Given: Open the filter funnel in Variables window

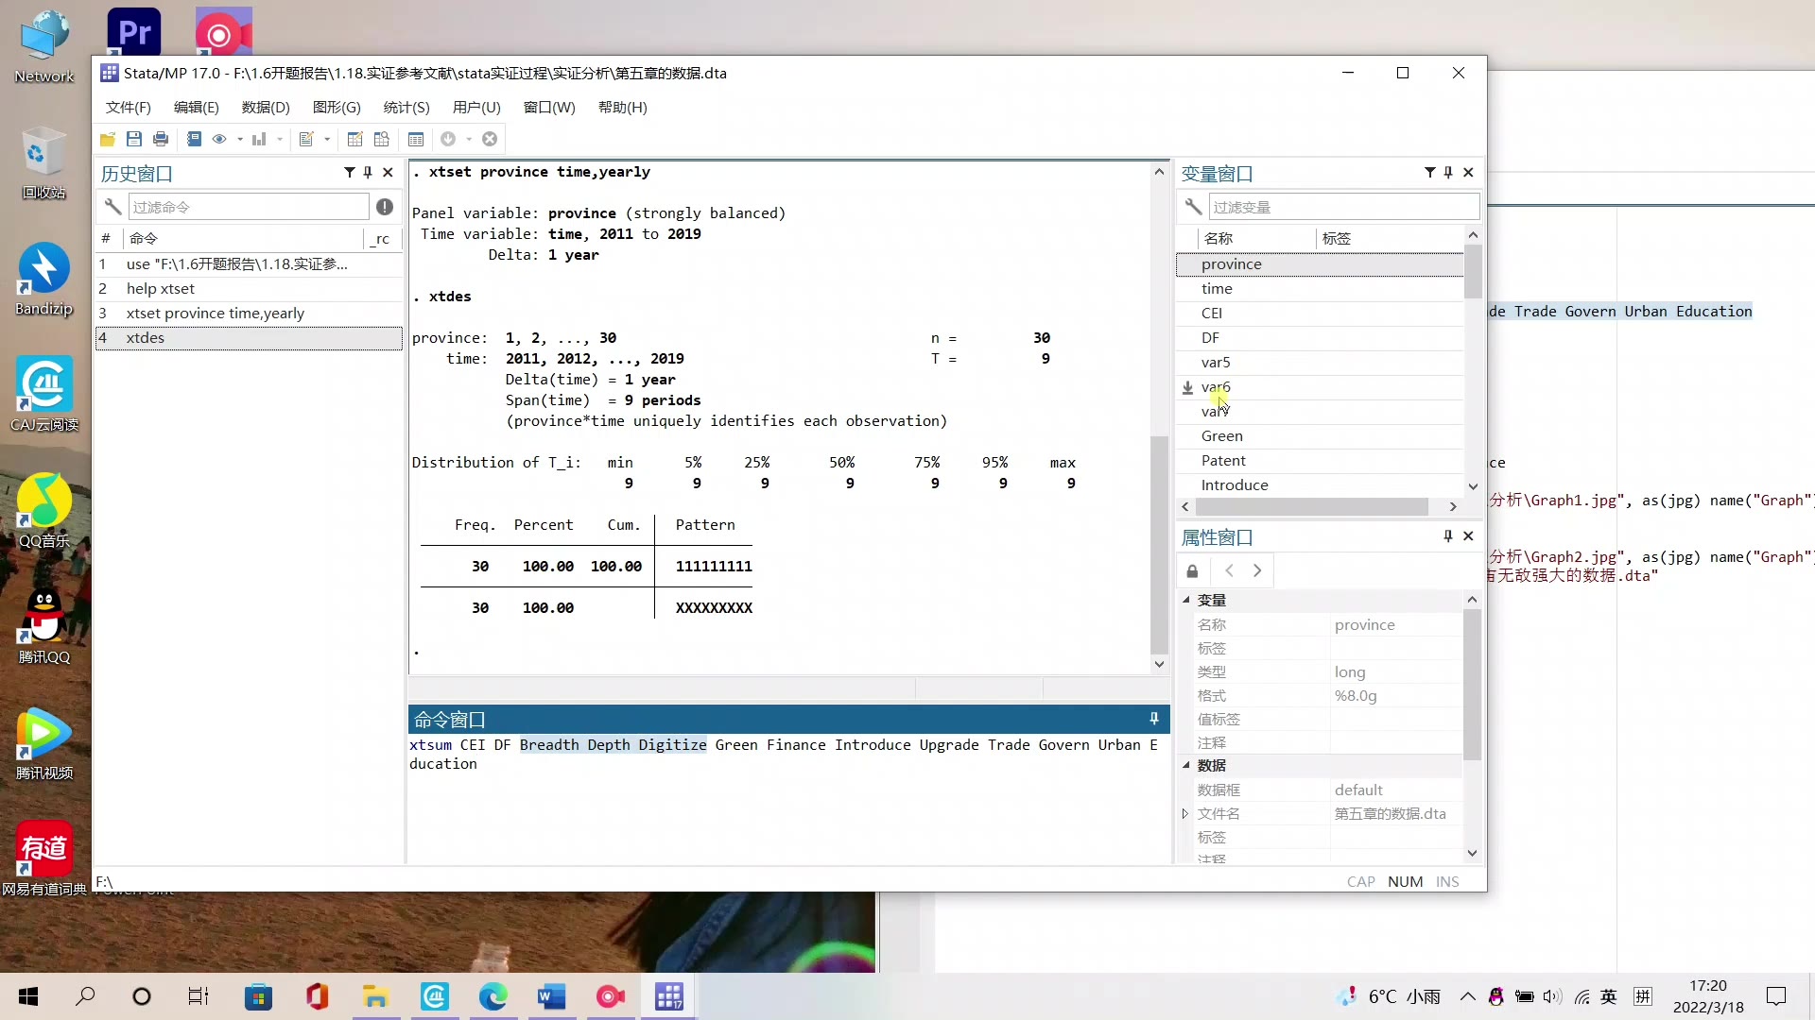Looking at the screenshot, I should [x=1430, y=172].
